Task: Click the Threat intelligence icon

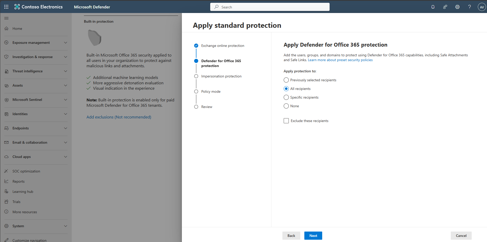Action: coord(6,71)
